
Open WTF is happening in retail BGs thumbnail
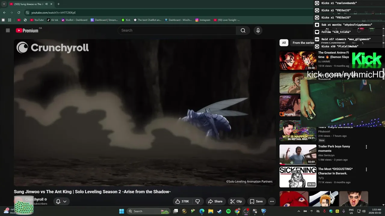click(298, 131)
